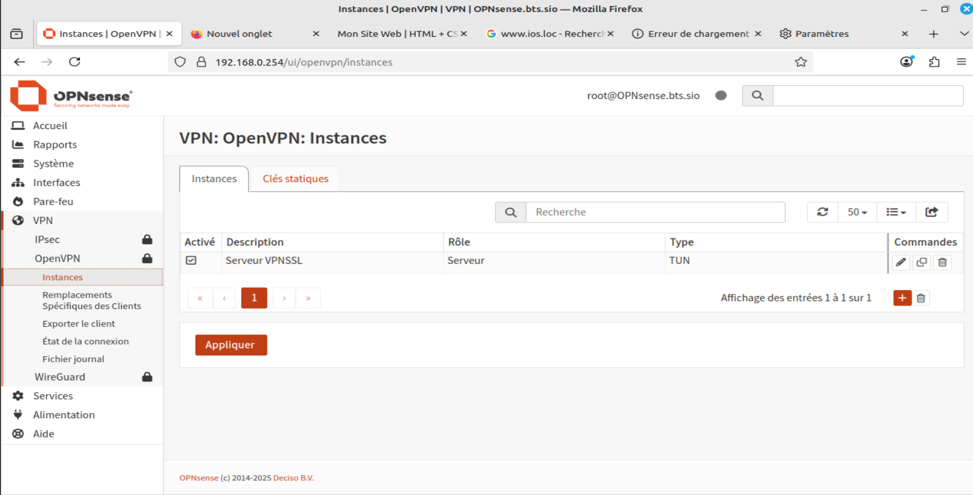Switch to the Nouvel onglet browser tab
The width and height of the screenshot is (973, 495).
pos(254,34)
